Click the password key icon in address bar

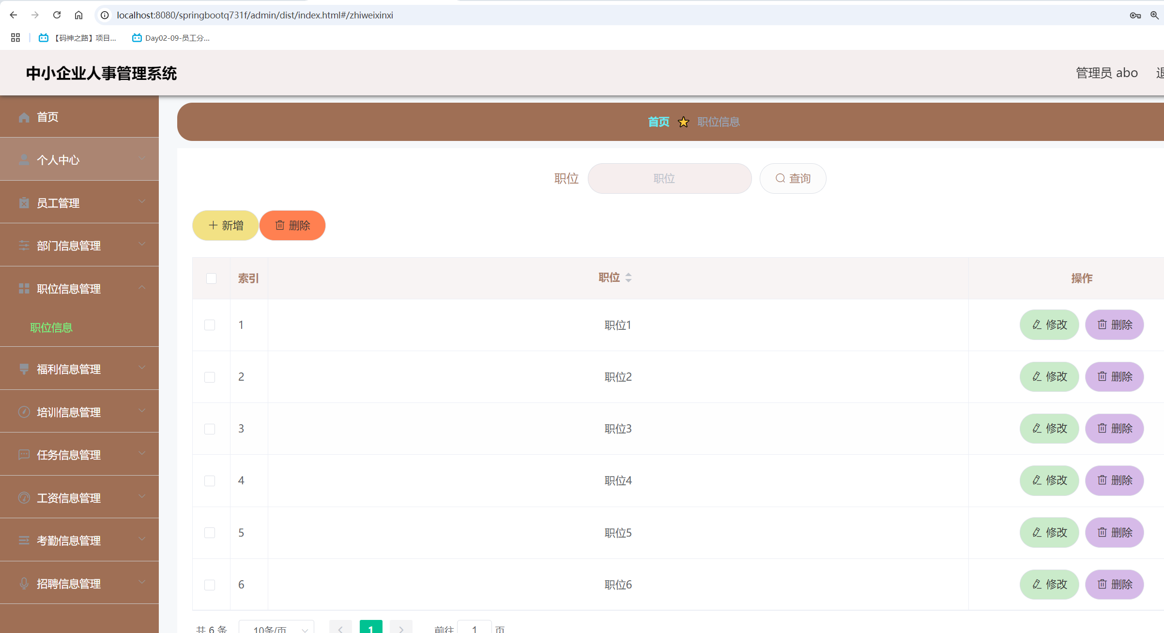1135,15
